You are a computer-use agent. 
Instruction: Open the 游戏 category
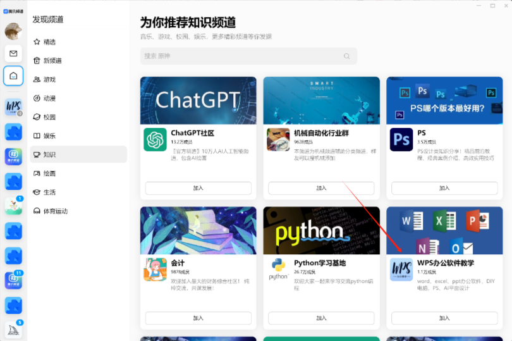tap(78, 80)
